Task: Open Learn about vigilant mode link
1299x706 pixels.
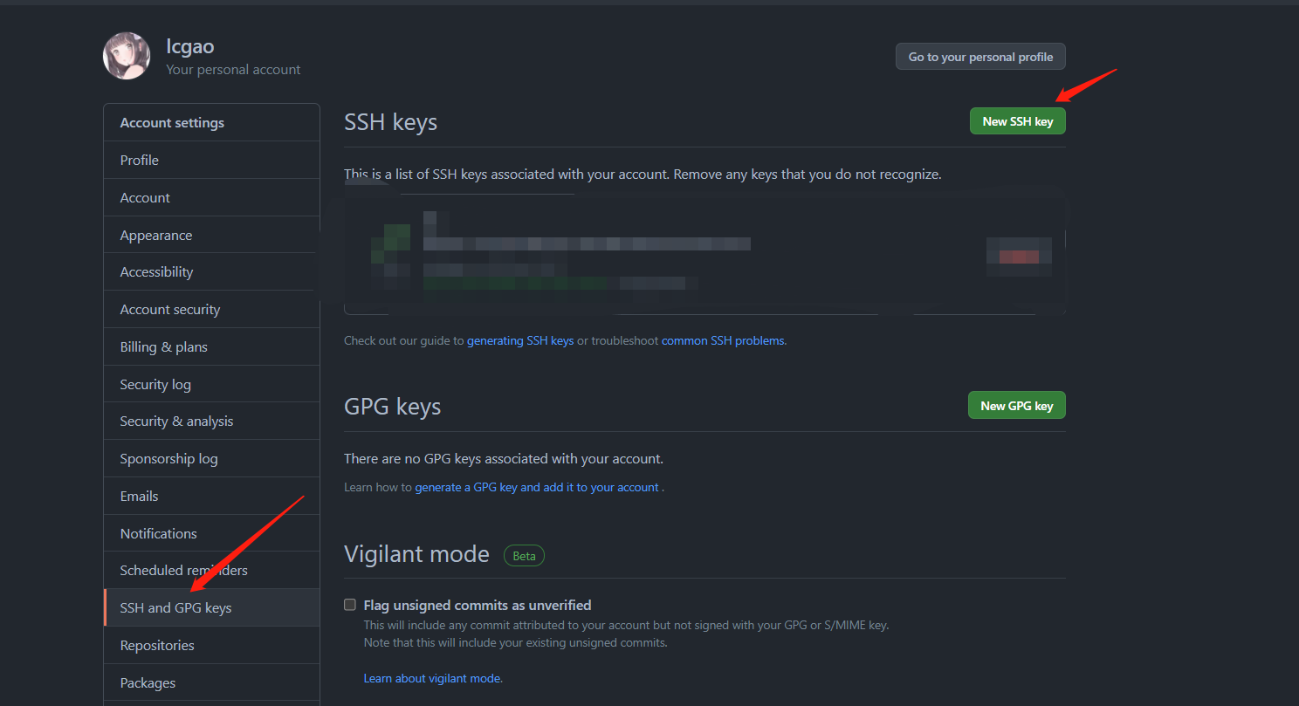Action: [433, 678]
